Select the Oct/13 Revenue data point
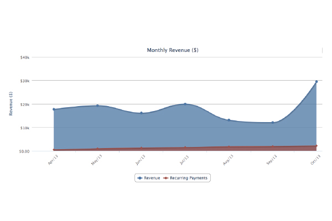 coord(316,82)
